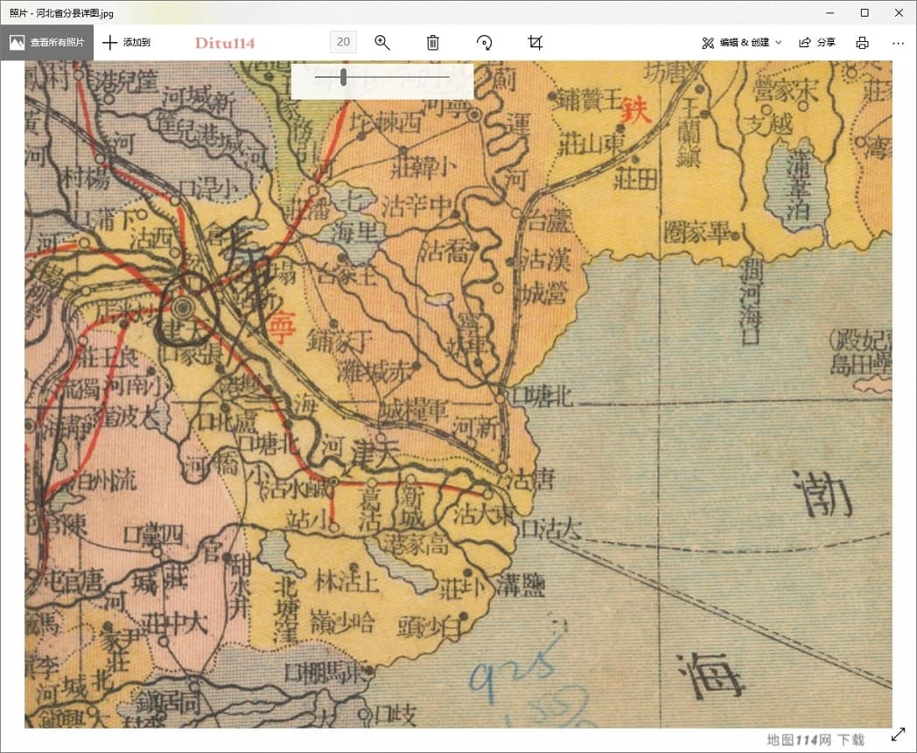Click the 查看所有照片 text label
The image size is (917, 753).
(58, 42)
